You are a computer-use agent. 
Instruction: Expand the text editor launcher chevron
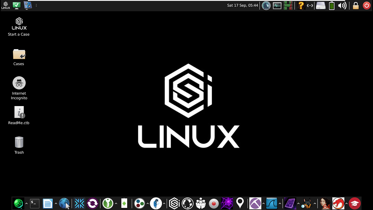tap(55, 204)
